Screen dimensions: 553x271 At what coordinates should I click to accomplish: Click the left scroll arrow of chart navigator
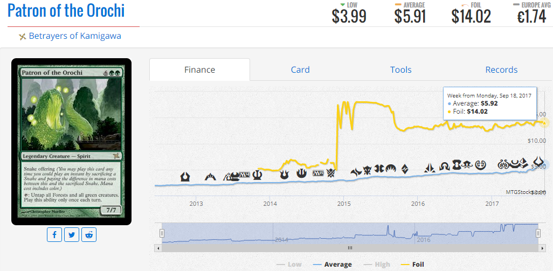[x=158, y=248]
